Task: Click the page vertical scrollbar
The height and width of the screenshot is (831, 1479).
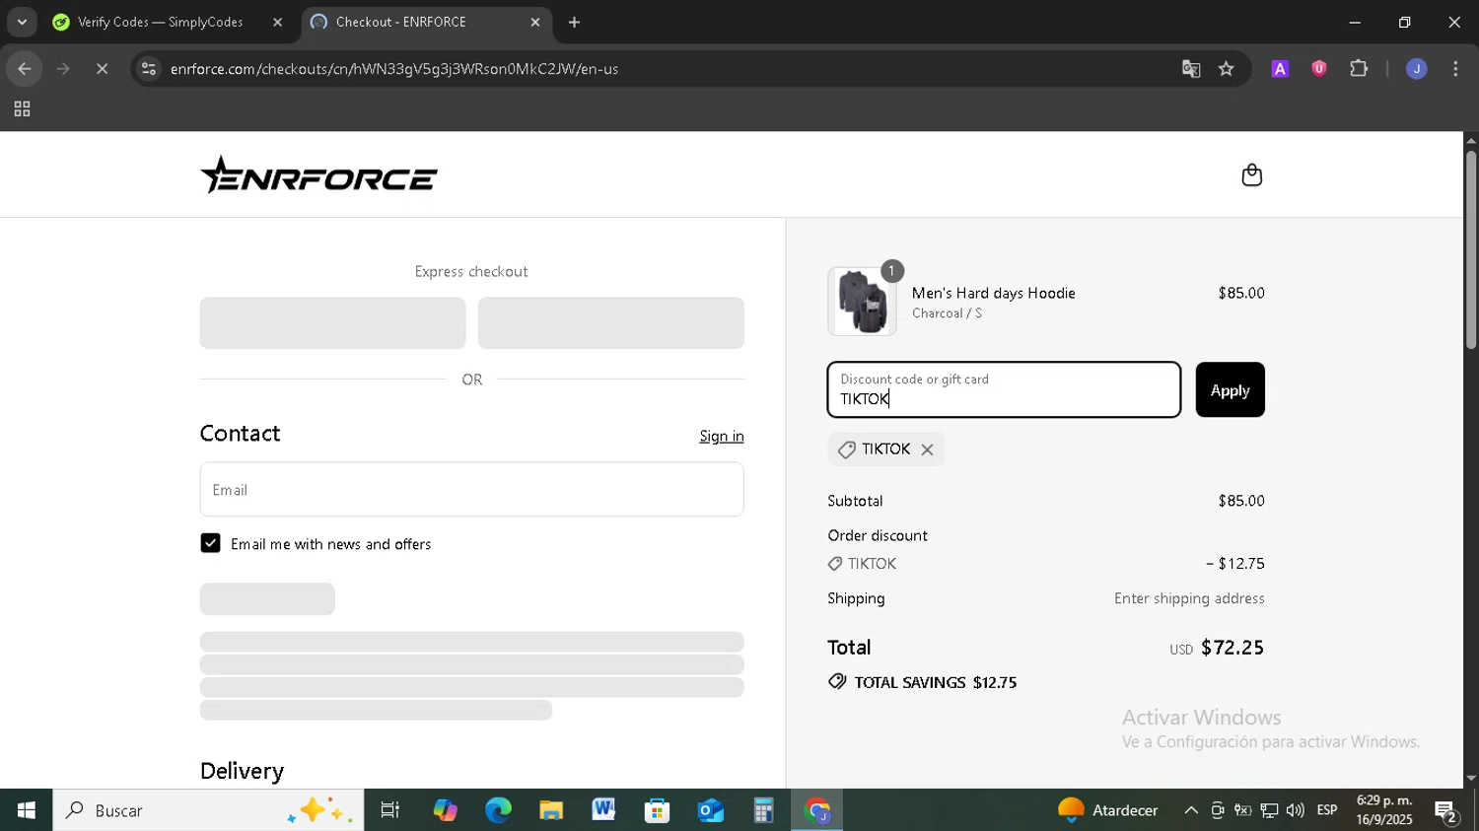Action: 1470,250
